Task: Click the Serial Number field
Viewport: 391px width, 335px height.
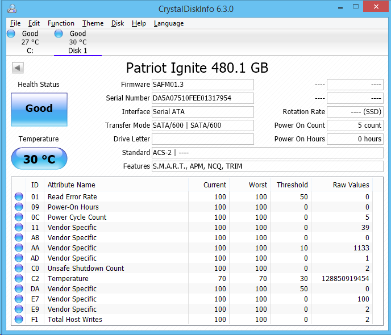Action: point(202,98)
